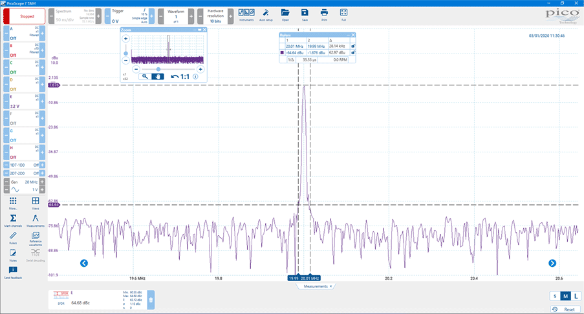Screen dimensions: 584x314
Task: Open the Instruments panel
Action: [x=246, y=14]
